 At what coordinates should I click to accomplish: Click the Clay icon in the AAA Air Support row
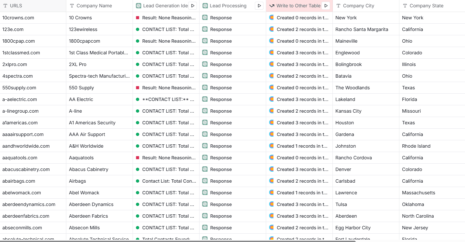pyautogui.click(x=271, y=134)
